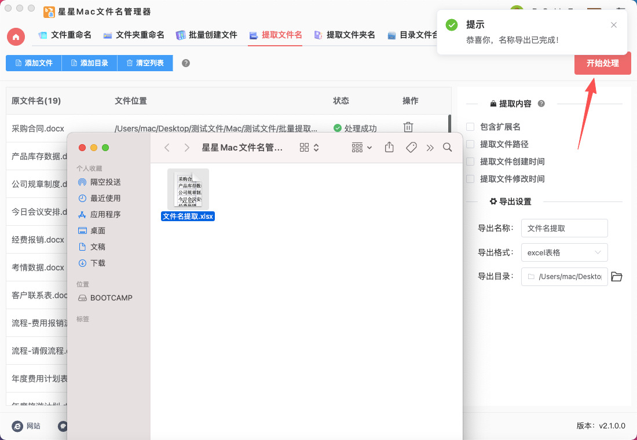Start processing with 开始处理 button
Image resolution: width=637 pixels, height=440 pixels.
tap(602, 63)
